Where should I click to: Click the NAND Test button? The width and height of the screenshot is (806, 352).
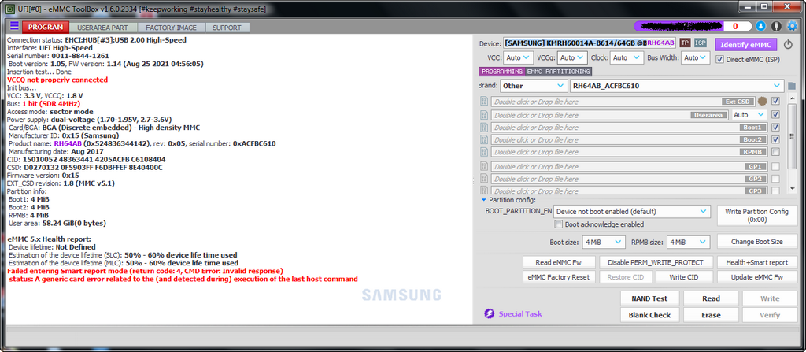coord(649,298)
